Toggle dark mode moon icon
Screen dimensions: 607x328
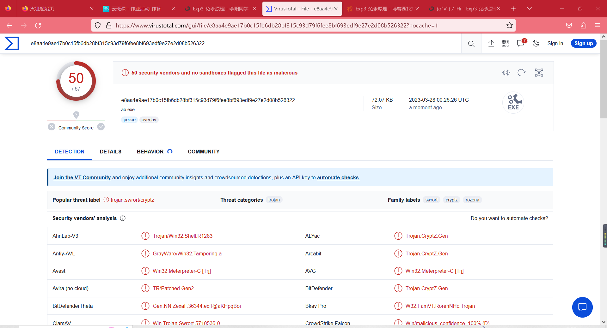(536, 43)
